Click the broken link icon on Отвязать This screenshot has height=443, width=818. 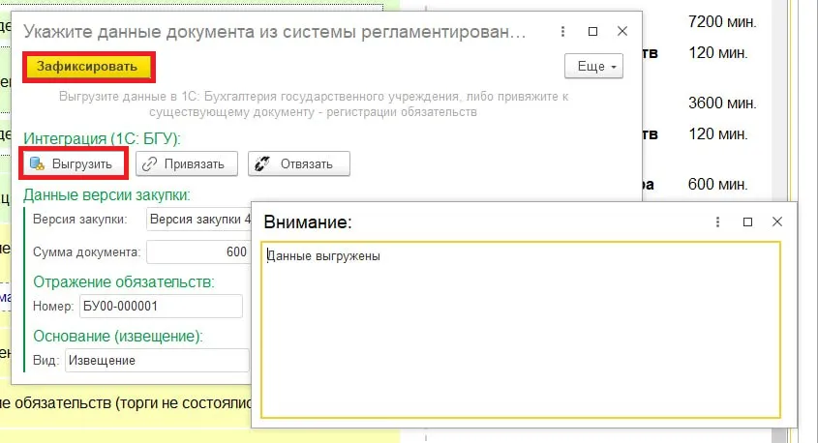coord(262,163)
